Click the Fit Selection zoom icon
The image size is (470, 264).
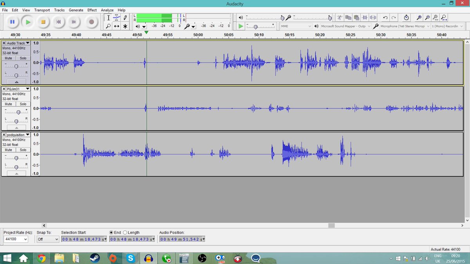[x=436, y=18]
